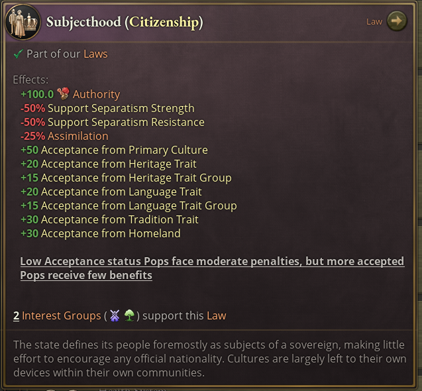This screenshot has height=391, width=422.
Task: Open the Laws link
Action: click(95, 54)
